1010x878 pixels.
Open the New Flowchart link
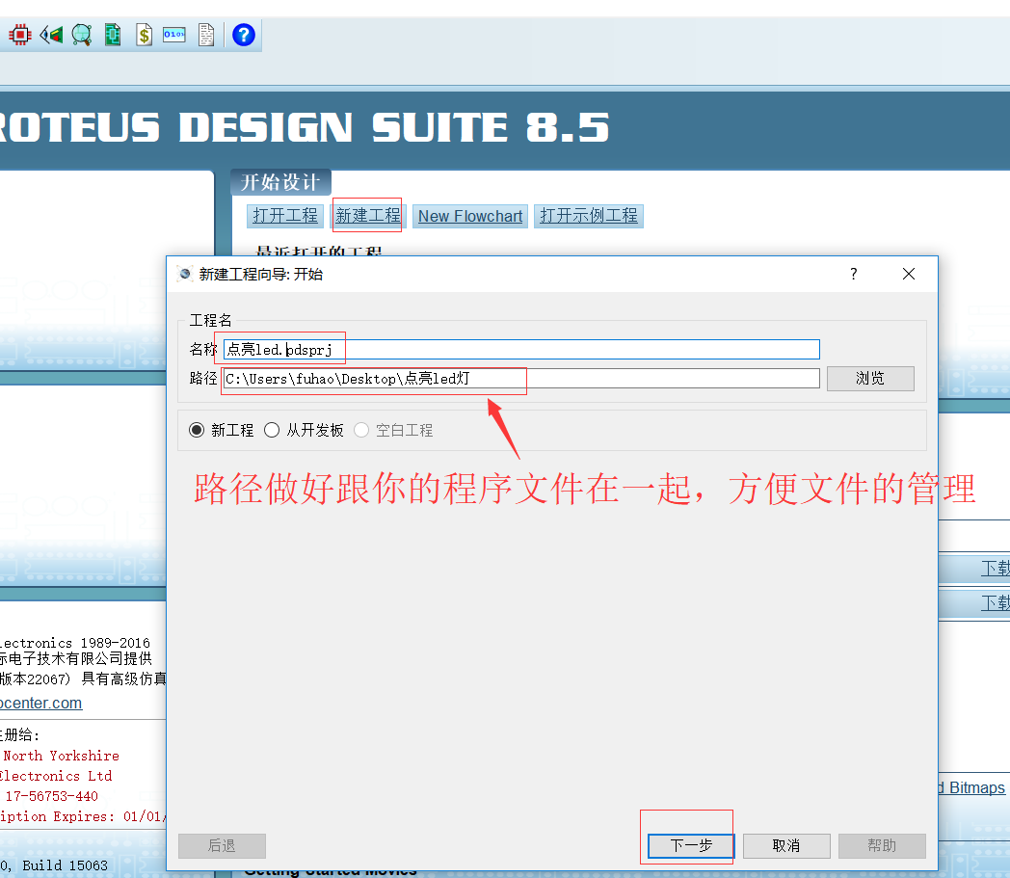470,216
